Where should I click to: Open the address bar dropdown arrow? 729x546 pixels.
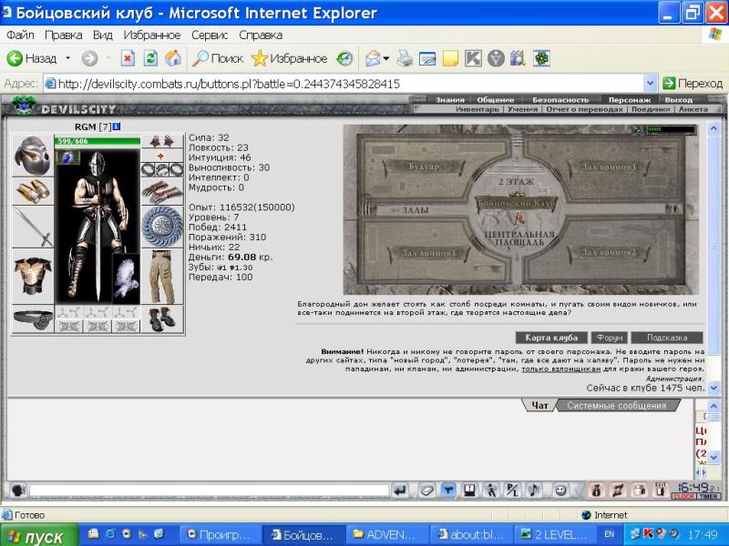(651, 84)
